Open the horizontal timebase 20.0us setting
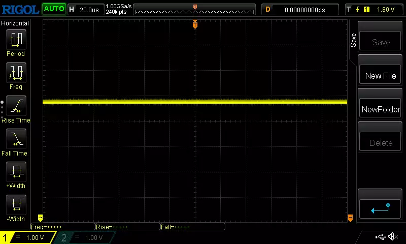 tap(85, 10)
